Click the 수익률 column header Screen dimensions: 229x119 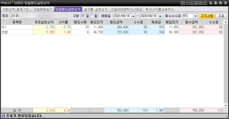point(63,22)
